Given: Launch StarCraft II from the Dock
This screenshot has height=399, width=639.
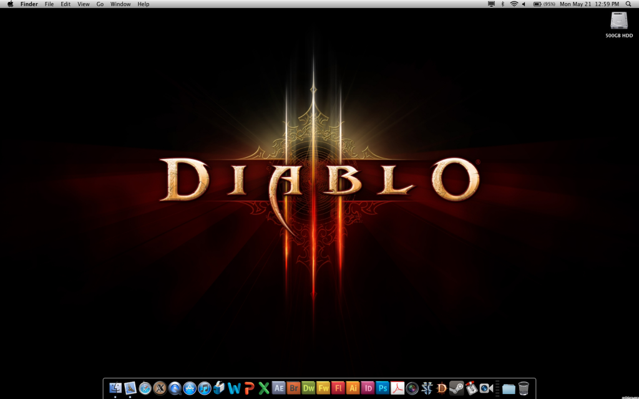Looking at the screenshot, I should pyautogui.click(x=427, y=388).
